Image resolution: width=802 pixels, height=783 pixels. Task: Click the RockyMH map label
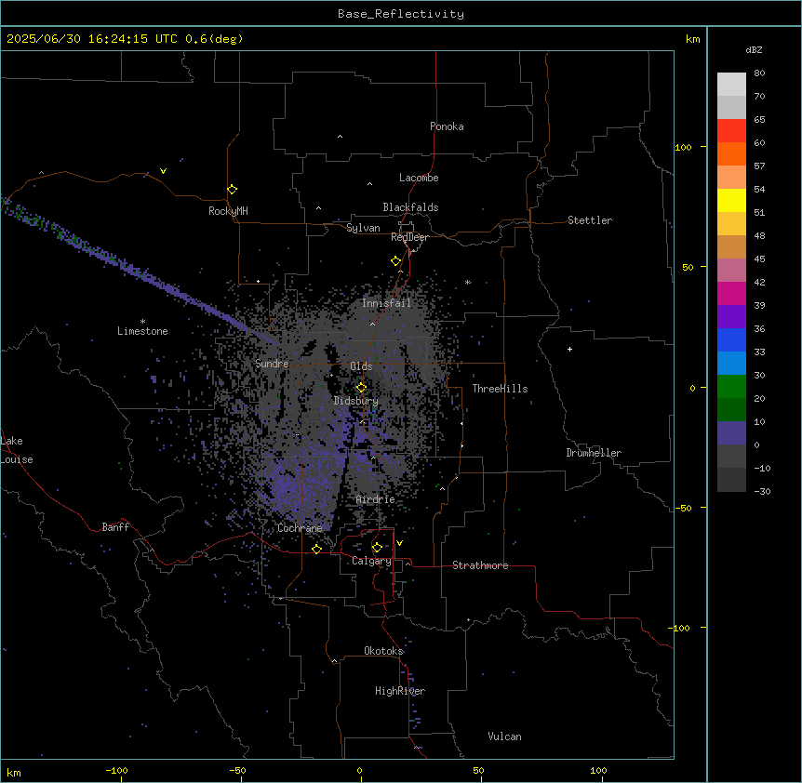pos(228,211)
